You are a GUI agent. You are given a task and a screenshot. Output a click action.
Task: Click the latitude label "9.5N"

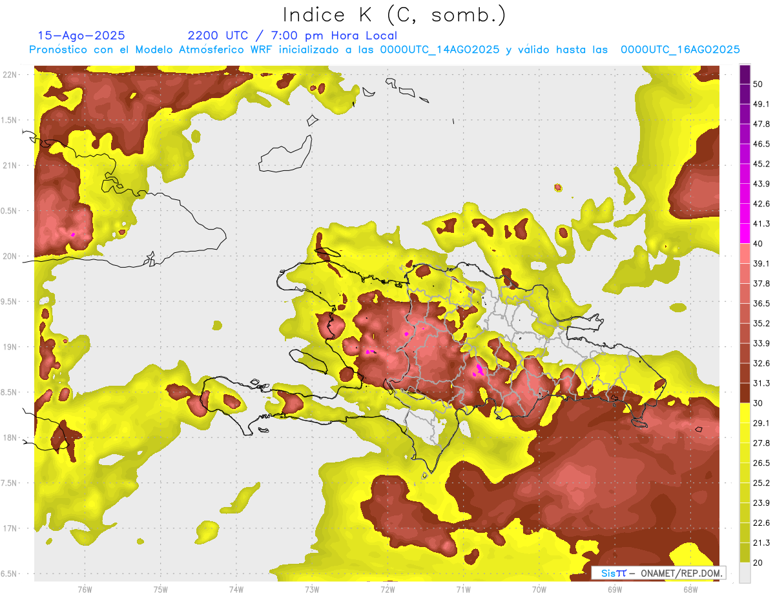(x=9, y=301)
